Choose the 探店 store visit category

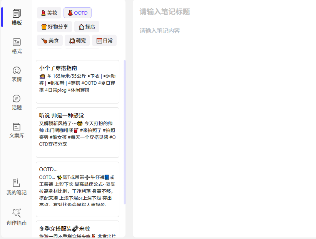pyautogui.click(x=87, y=27)
